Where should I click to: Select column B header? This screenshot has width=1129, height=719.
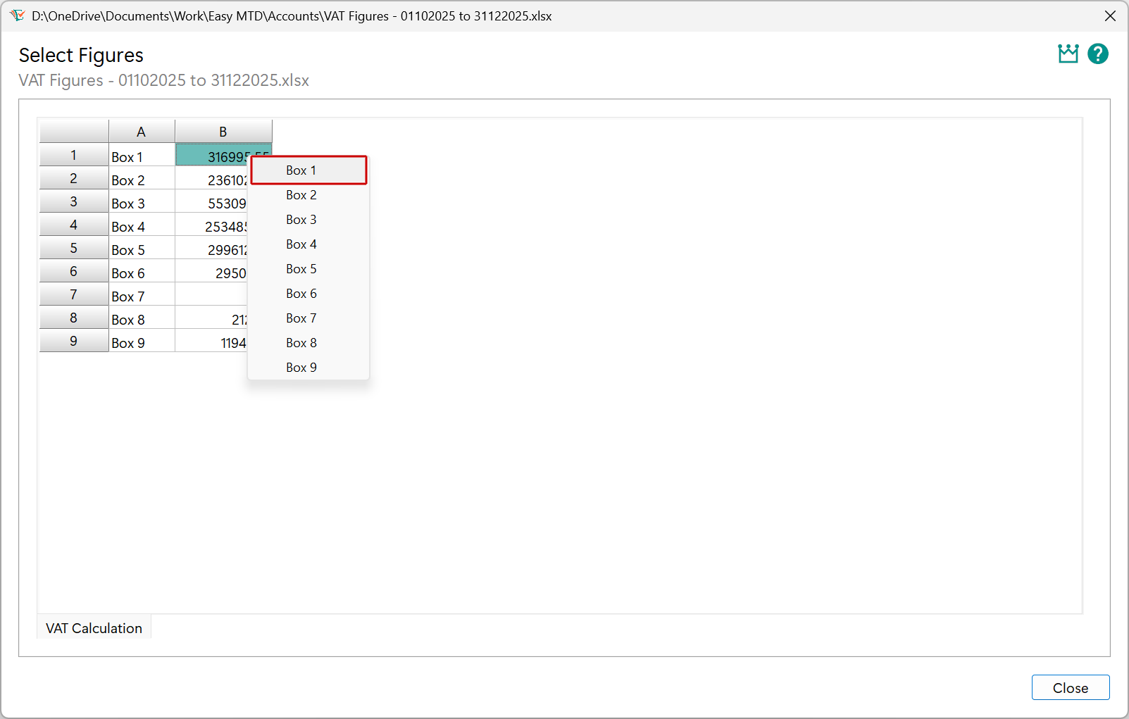pyautogui.click(x=223, y=132)
